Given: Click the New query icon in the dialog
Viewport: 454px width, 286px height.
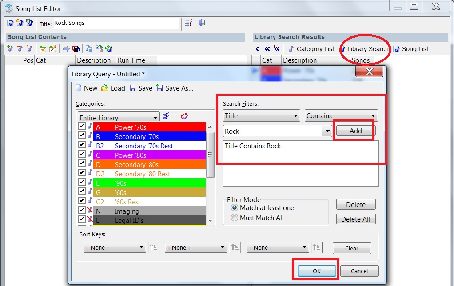Looking at the screenshot, I should click(x=79, y=88).
